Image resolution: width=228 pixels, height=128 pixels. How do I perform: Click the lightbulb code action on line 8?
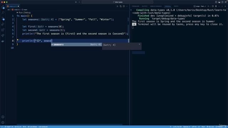pos(17,40)
